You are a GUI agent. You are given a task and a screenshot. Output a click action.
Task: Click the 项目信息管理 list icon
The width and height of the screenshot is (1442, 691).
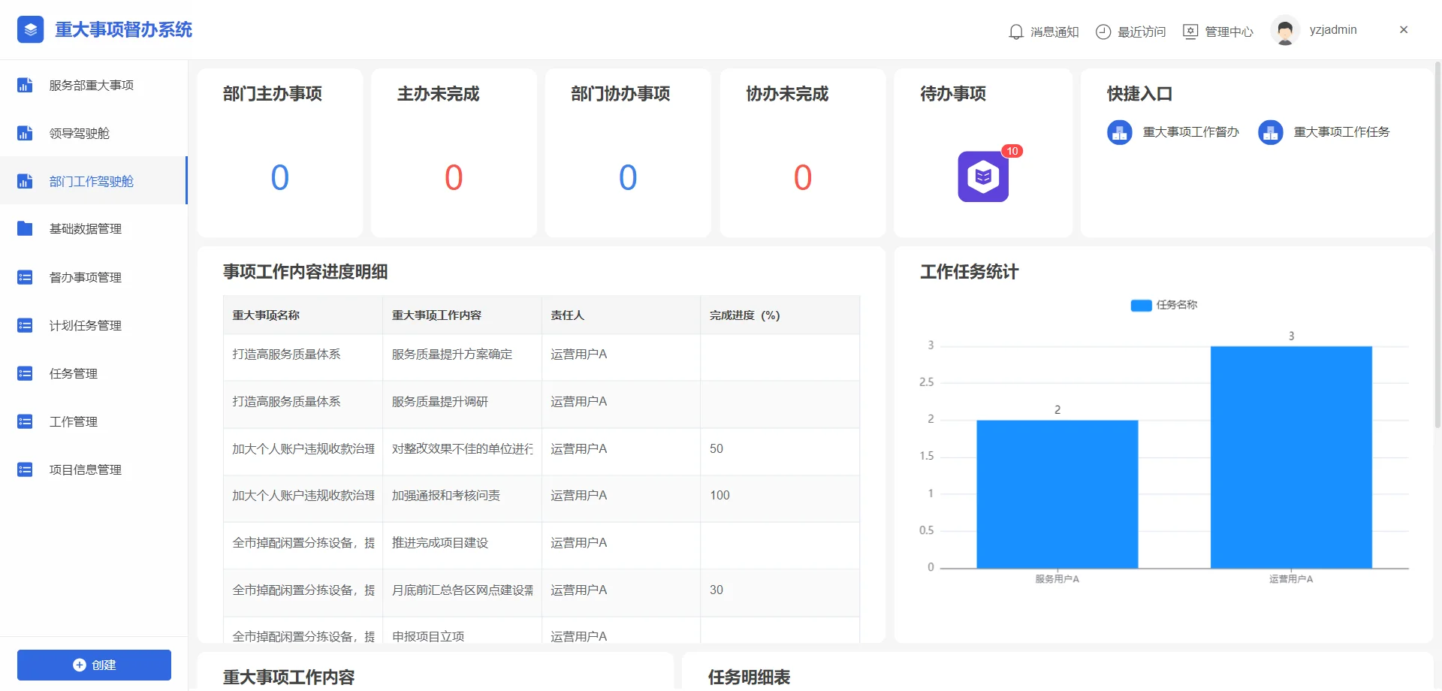[x=25, y=469]
